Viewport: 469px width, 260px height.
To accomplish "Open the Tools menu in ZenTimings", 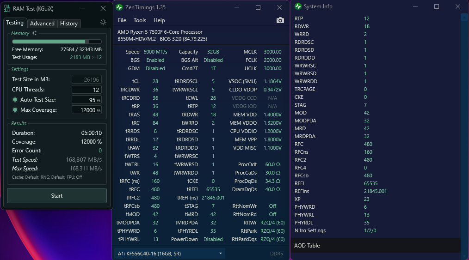I will (x=140, y=20).
